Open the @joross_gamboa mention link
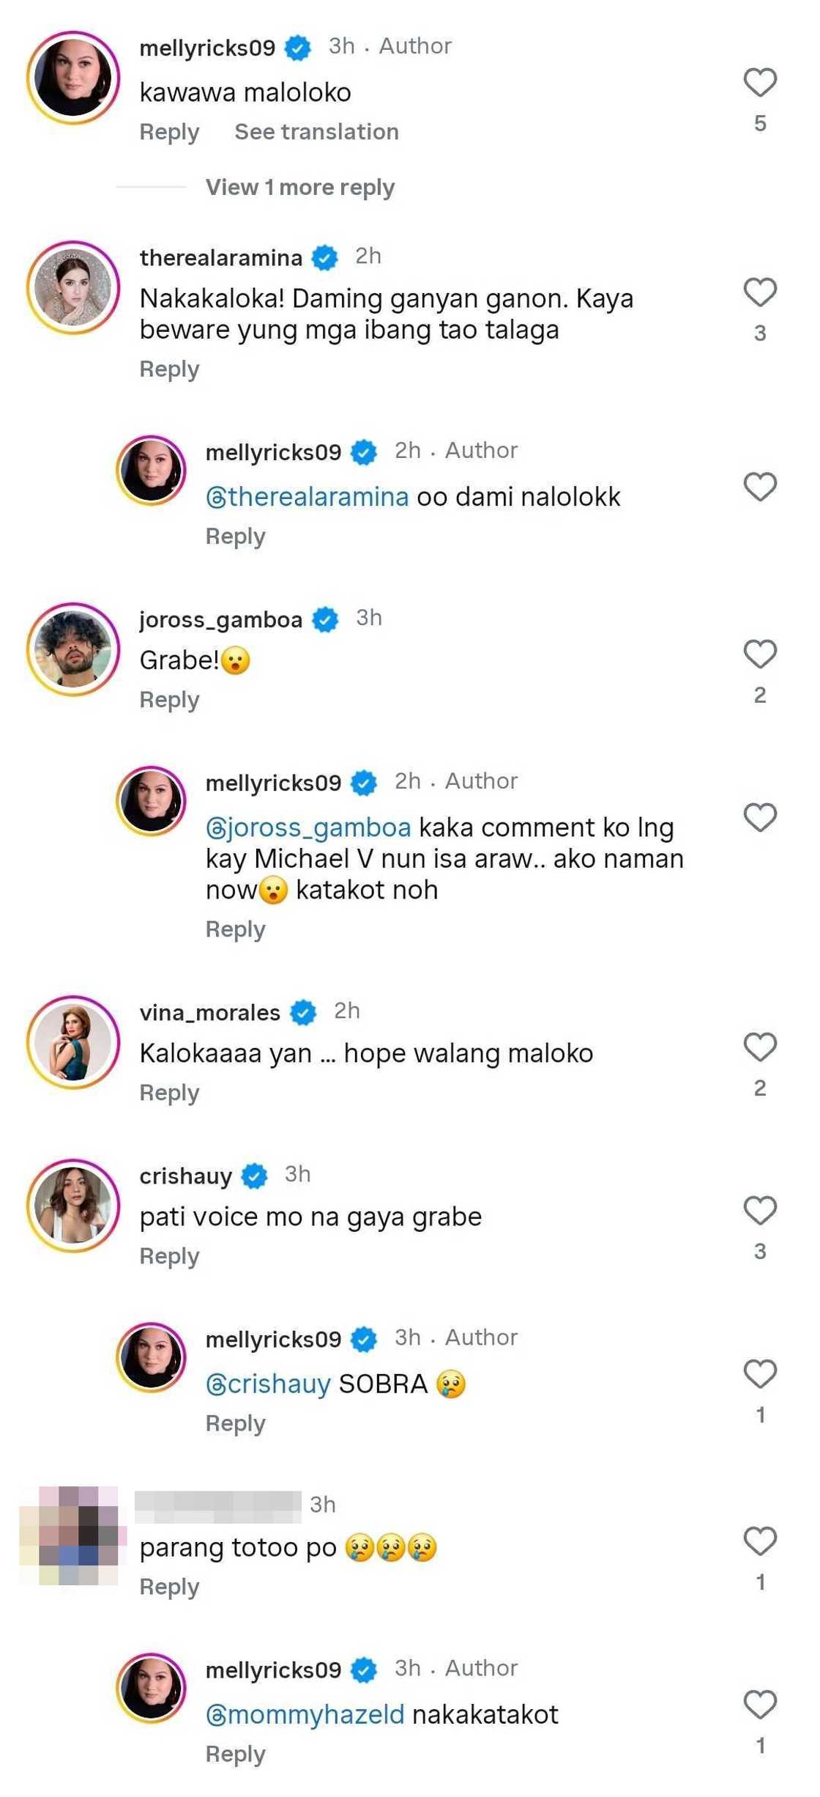Image resolution: width=820 pixels, height=1797 pixels. [308, 827]
